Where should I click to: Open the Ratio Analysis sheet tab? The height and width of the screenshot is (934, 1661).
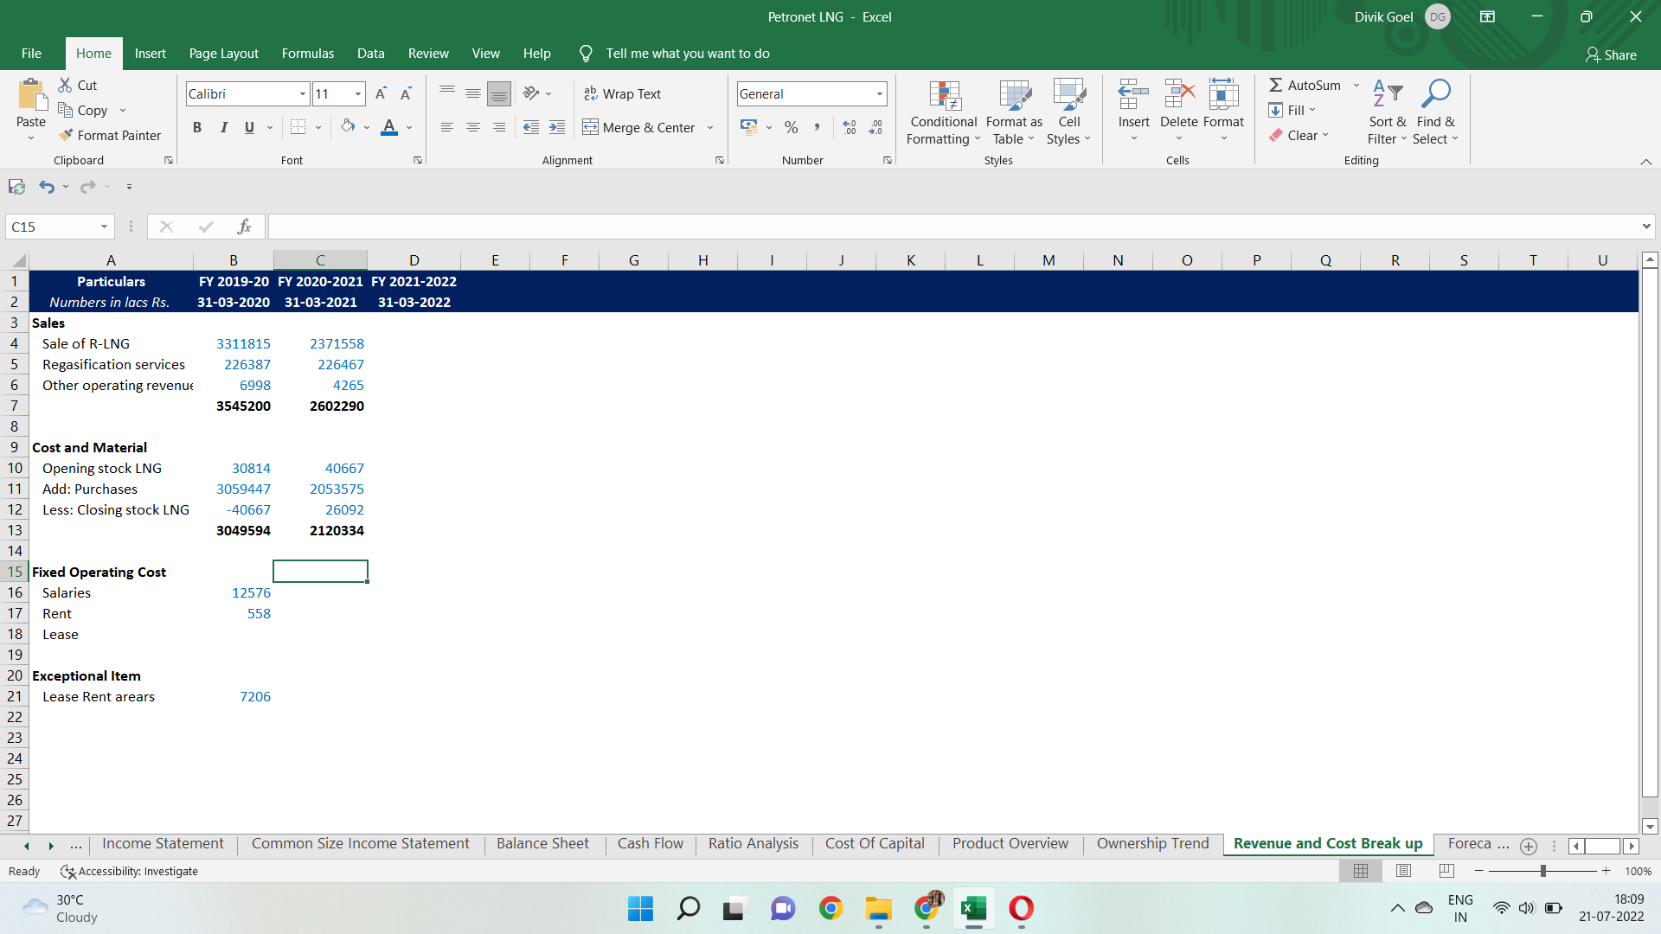pos(753,843)
